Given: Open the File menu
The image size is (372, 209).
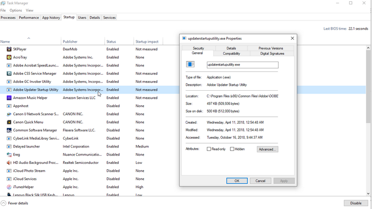Looking at the screenshot, I should [x=3, y=10].
